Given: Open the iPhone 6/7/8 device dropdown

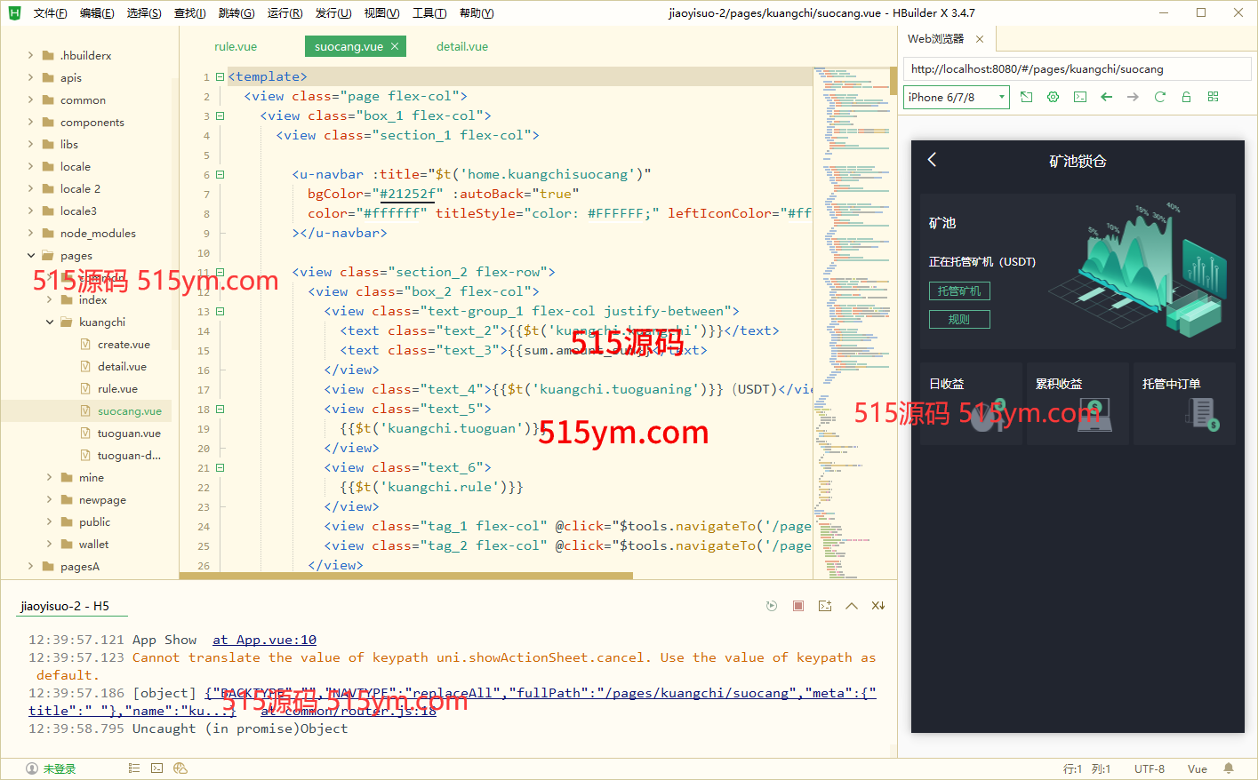Looking at the screenshot, I should click(956, 97).
